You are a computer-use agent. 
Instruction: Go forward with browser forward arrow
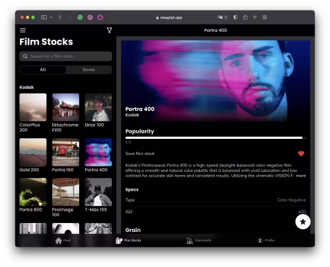pos(69,17)
